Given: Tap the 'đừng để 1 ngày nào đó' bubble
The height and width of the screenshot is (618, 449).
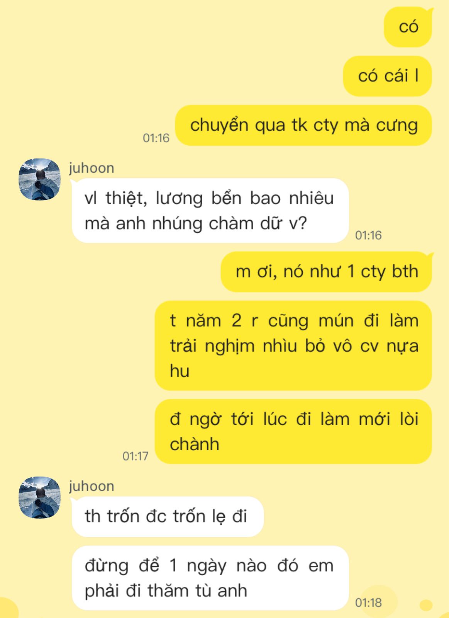Looking at the screenshot, I should [x=210, y=578].
